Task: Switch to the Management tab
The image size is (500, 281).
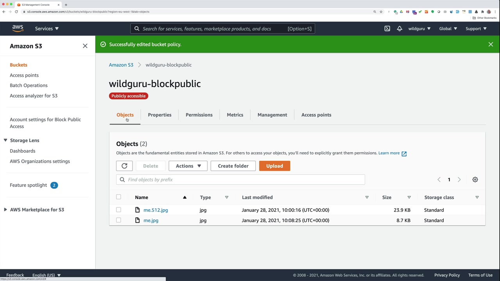Action: [272, 115]
